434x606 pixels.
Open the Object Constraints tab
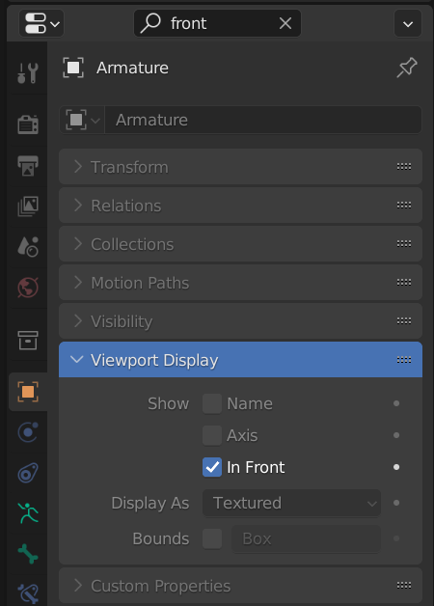pos(28,473)
